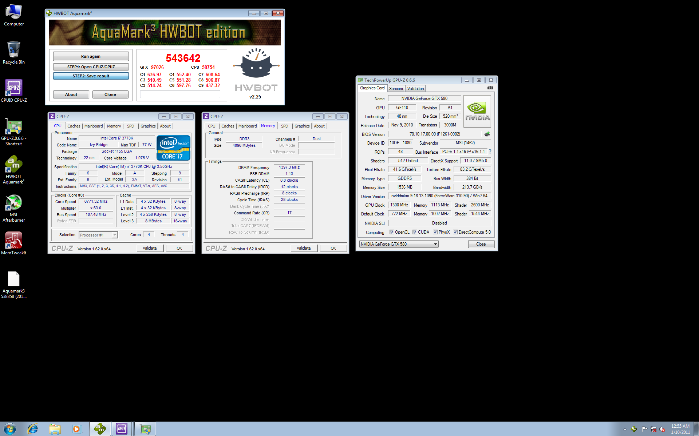This screenshot has width=699, height=436.
Task: Click the Show desktop strip on the taskbar
Action: pyautogui.click(x=696, y=429)
